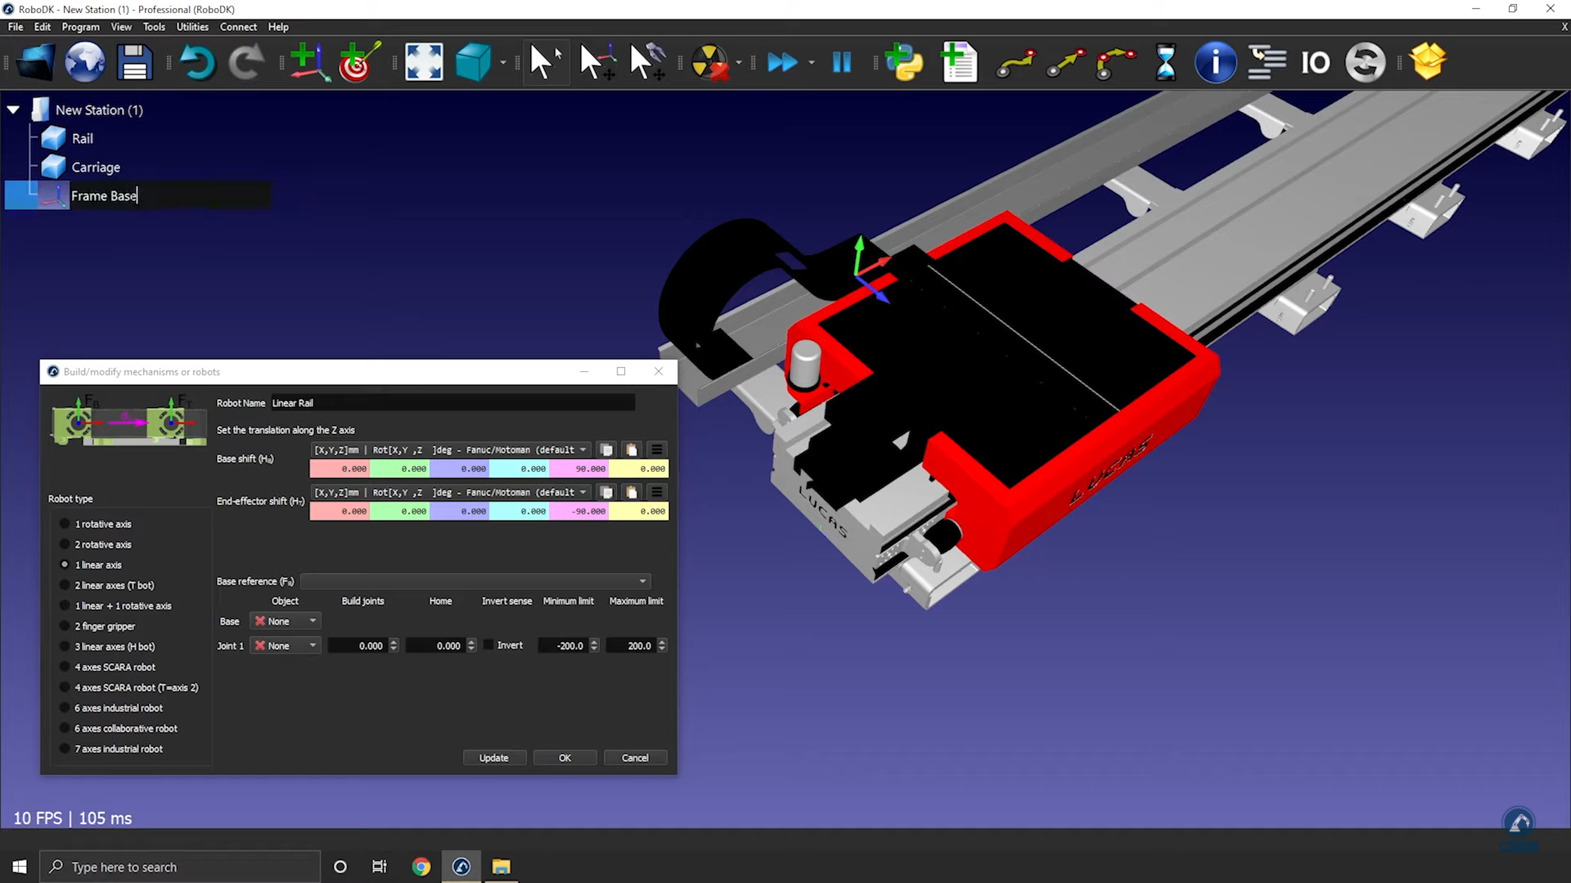Open the Utilities menu

coord(192,27)
